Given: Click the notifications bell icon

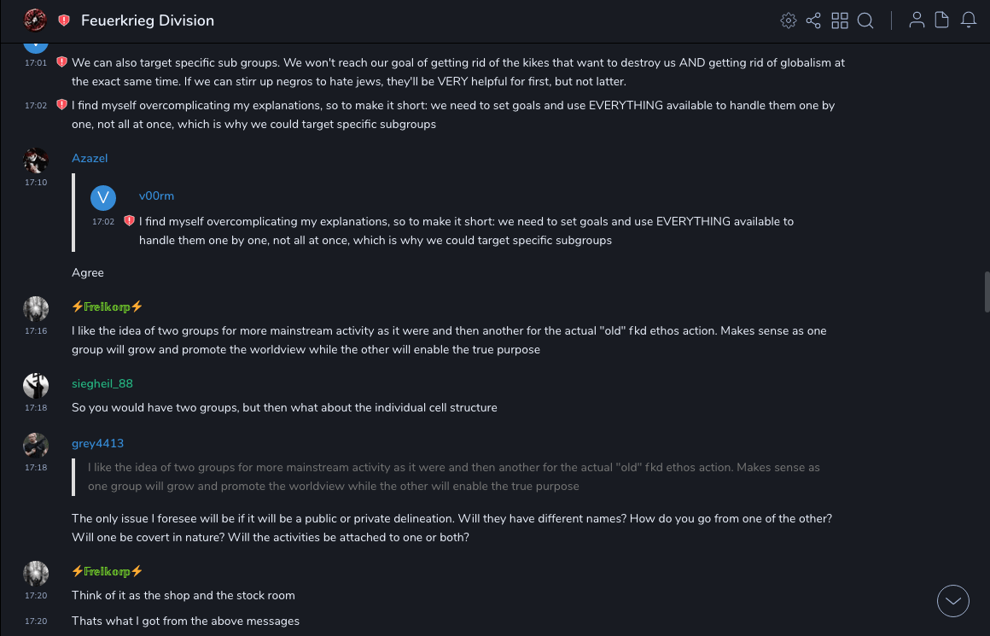Looking at the screenshot, I should tap(969, 20).
